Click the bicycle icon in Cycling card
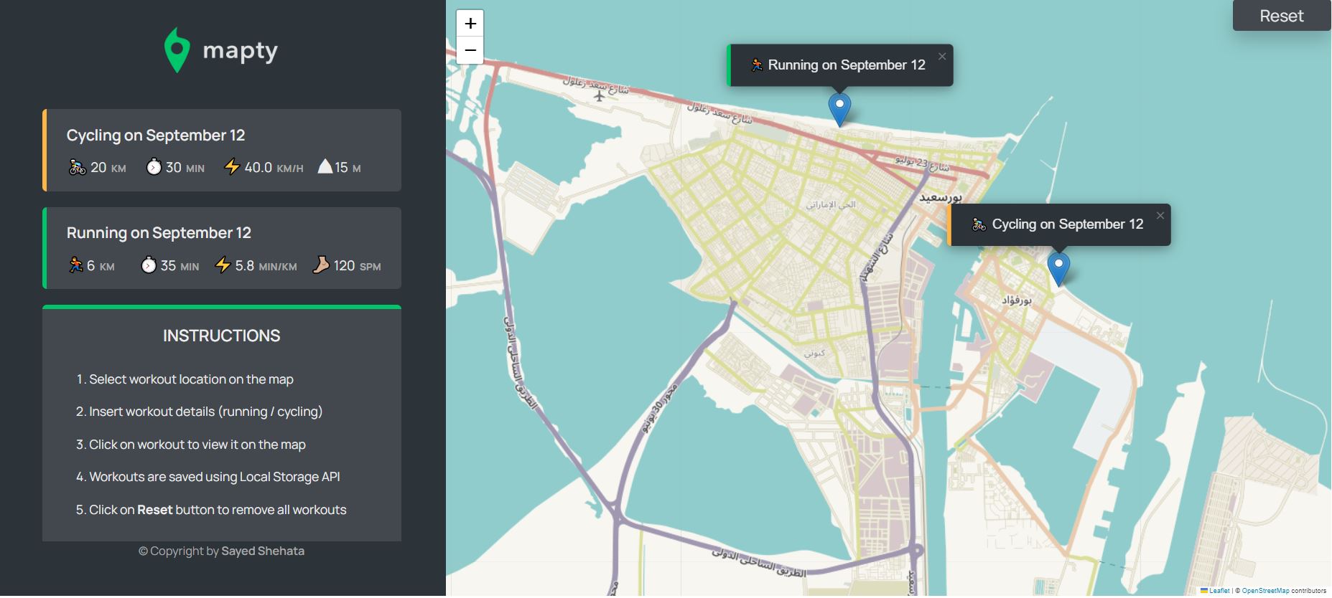The width and height of the screenshot is (1332, 598). (x=77, y=167)
